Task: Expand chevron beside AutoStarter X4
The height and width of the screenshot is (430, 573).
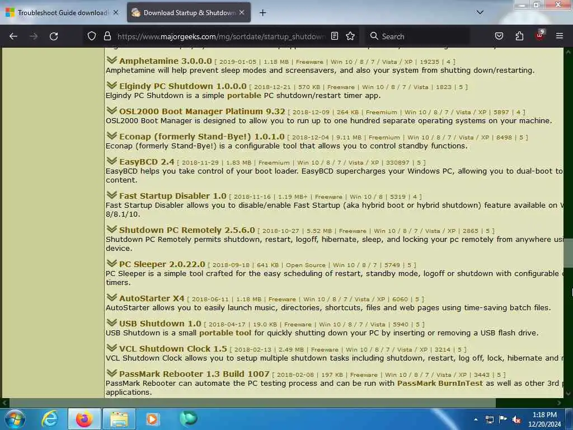Action: [x=111, y=298]
